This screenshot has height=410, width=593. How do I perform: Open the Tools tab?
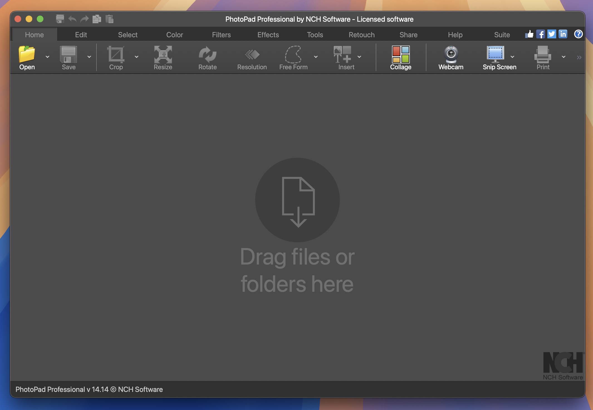coord(315,35)
